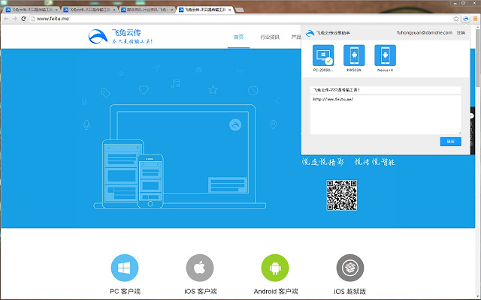This screenshot has height=300, width=481.
Task: Open a new tab with the new tab button
Action: tap(239, 10)
